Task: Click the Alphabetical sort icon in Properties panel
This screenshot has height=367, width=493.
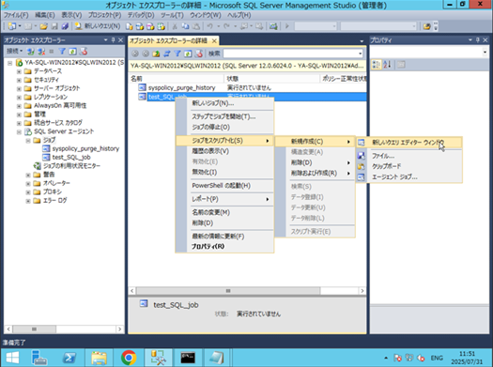Action: (387, 65)
